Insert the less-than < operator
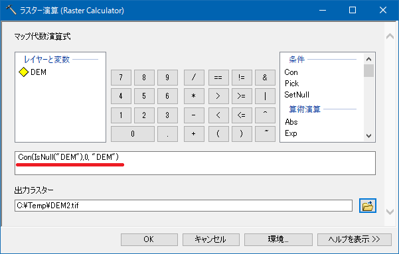The image size is (399, 254). tap(218, 115)
